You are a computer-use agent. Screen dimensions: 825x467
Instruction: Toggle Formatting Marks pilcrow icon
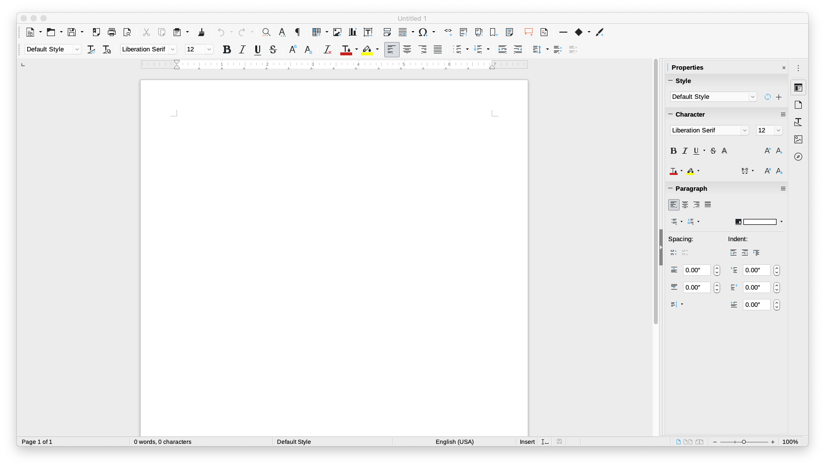click(x=297, y=32)
